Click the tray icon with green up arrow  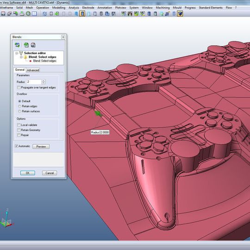(22, 14)
